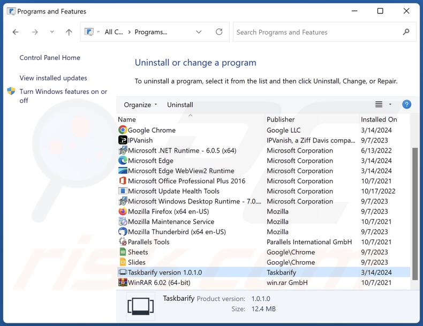Click the vertical scrollbar thumb
Image resolution: width=423 pixels, height=326 pixels.
[x=415, y=214]
